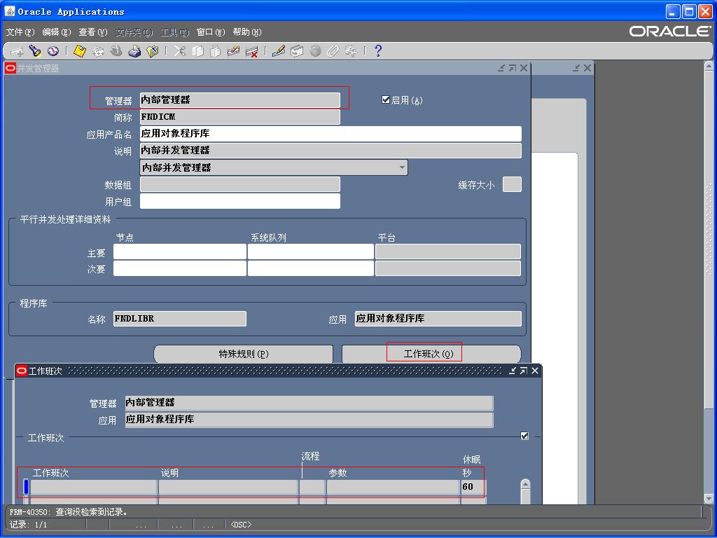This screenshot has width=717, height=538.
Task: Click the 用户组 field
Action: pyautogui.click(x=240, y=201)
